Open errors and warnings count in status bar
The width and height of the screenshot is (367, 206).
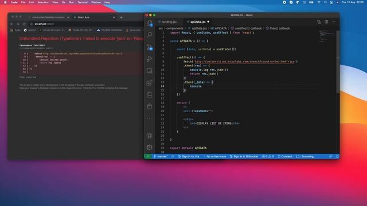coord(268,156)
